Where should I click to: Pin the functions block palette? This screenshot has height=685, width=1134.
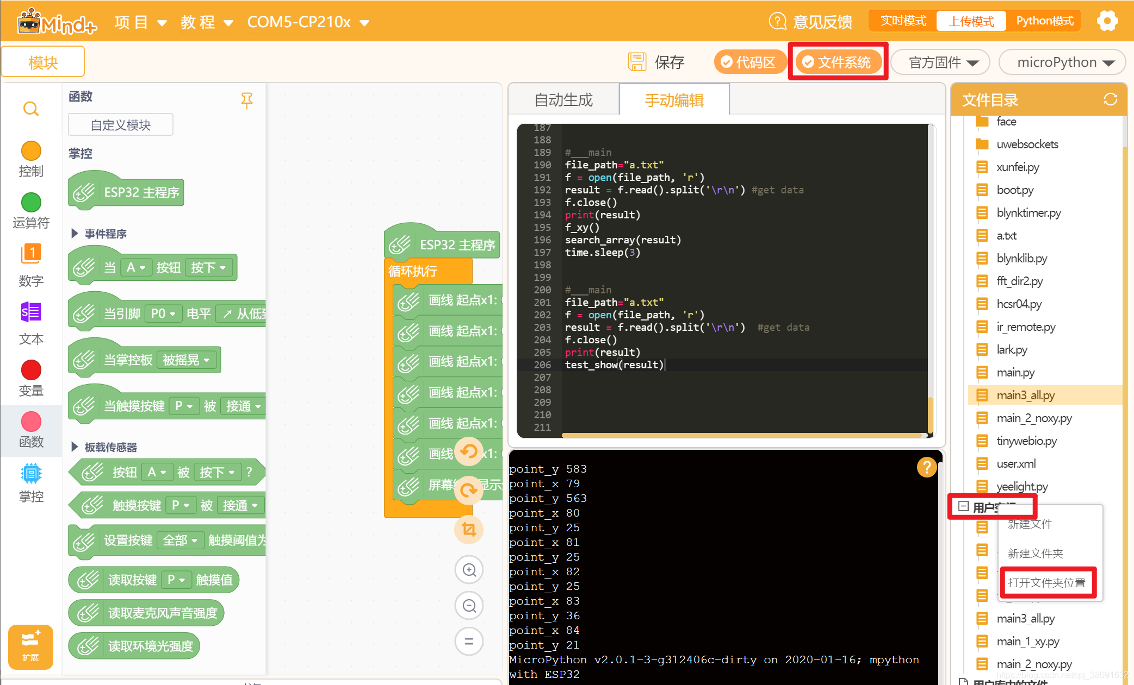[x=246, y=100]
